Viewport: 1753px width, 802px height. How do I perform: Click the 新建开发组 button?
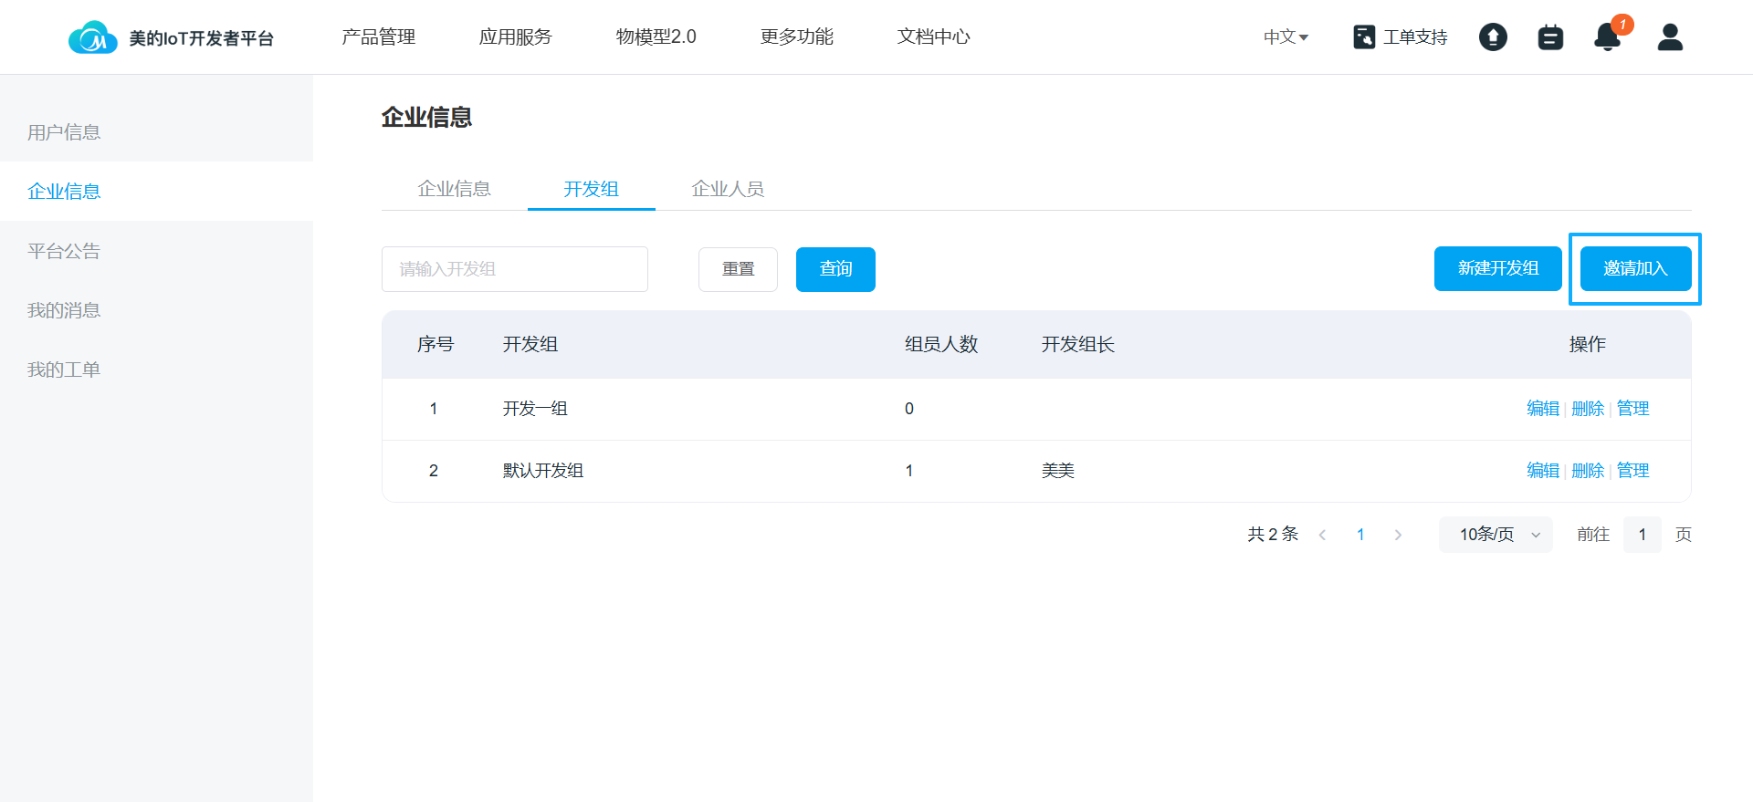[x=1497, y=268]
